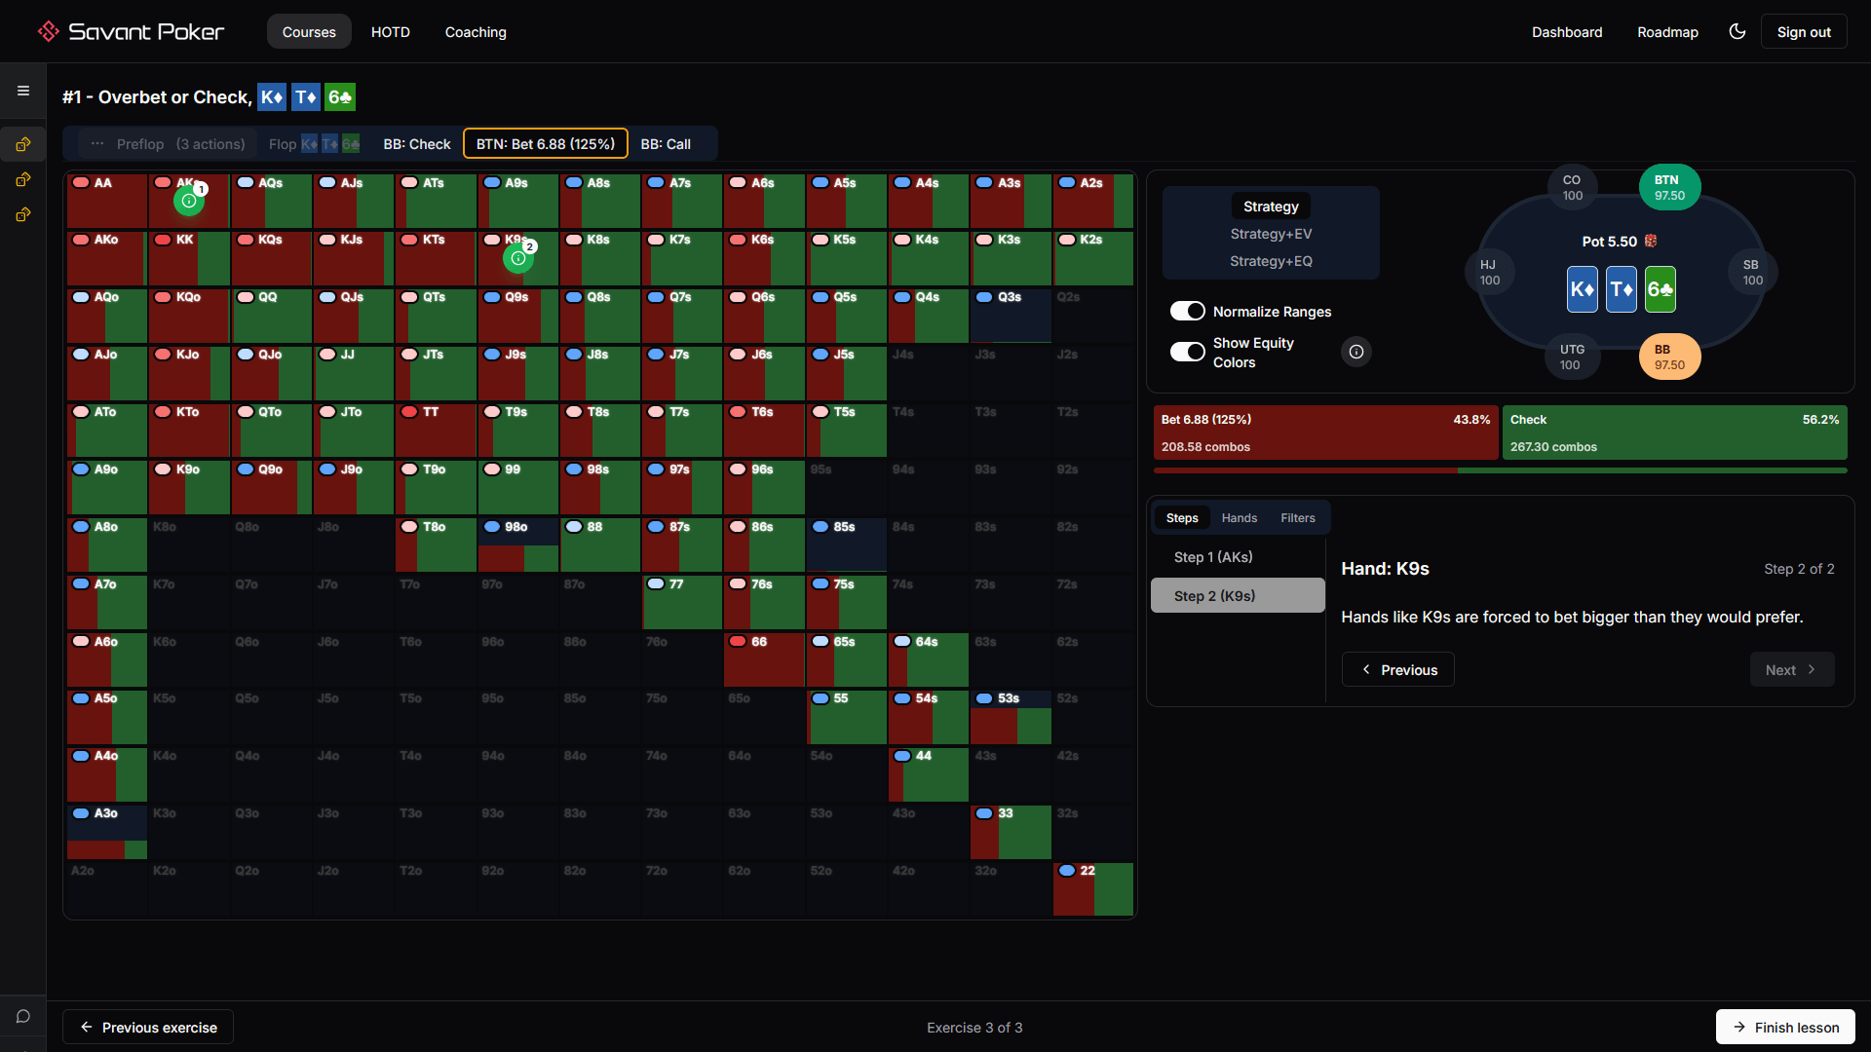Image resolution: width=1871 pixels, height=1052 pixels.
Task: Expand the Preflop actions with the ellipsis button
Action: [x=96, y=143]
